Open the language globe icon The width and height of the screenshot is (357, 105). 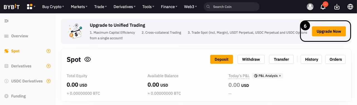click(350, 7)
